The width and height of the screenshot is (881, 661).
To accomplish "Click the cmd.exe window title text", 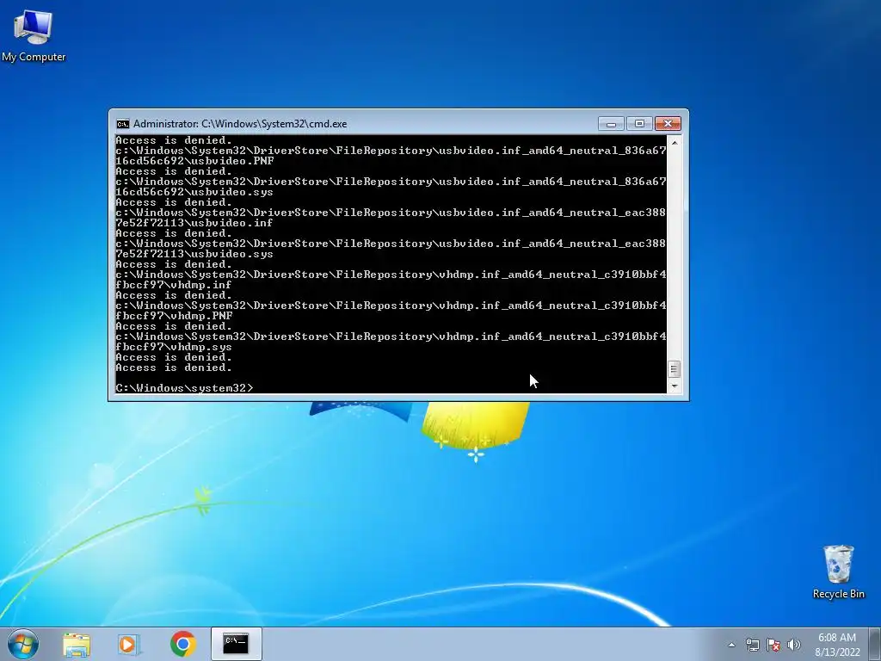I will click(240, 124).
